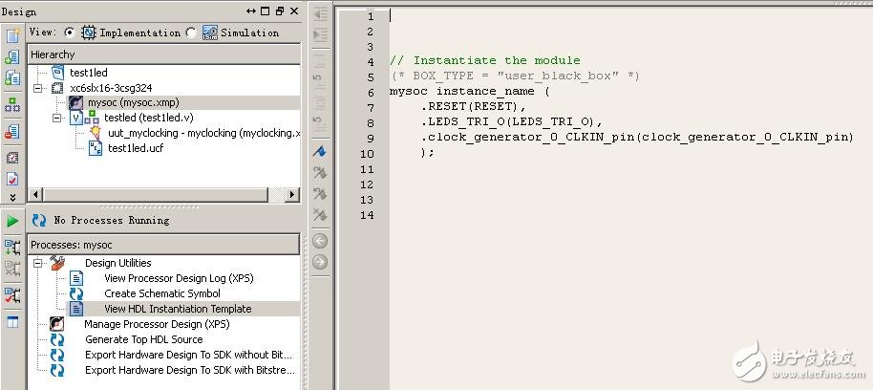Expand more tools via double-chevron in left toolbar
Screen dimensions: 873x390
click(x=12, y=197)
